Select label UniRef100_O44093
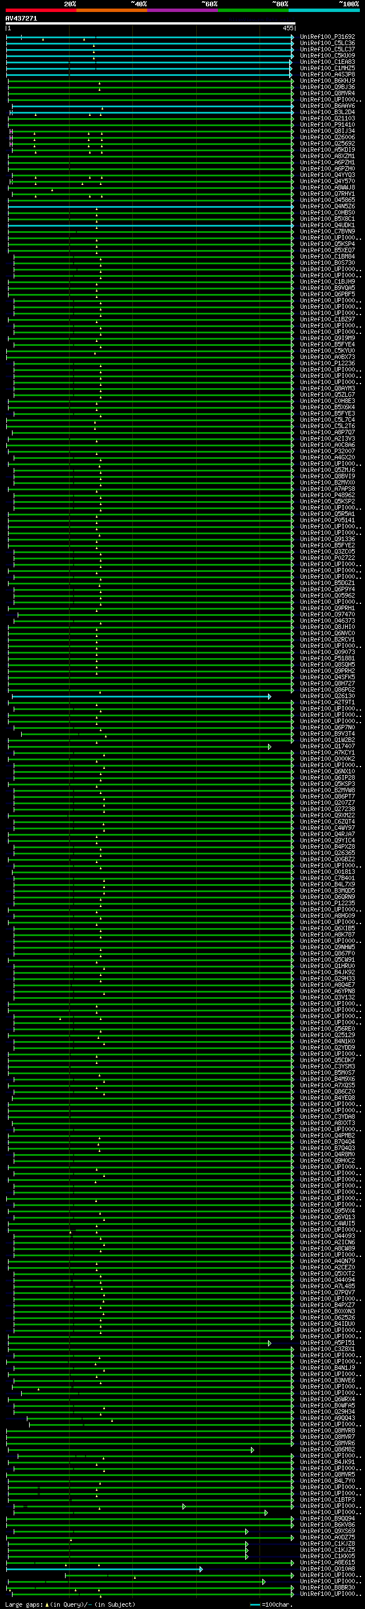Screen dimensions: 365x1609 point(327,1236)
